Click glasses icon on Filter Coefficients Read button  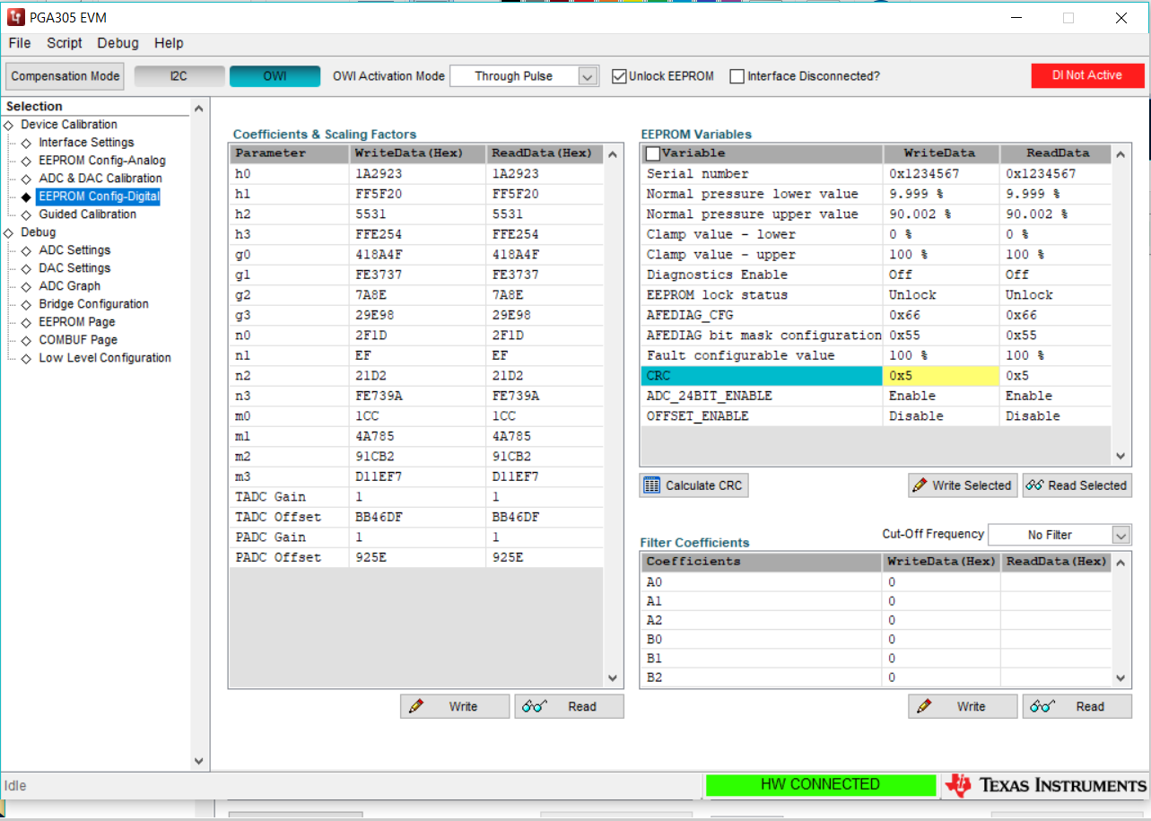point(1042,706)
